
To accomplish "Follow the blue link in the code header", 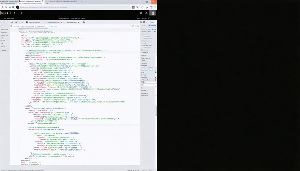I will [52, 26].
